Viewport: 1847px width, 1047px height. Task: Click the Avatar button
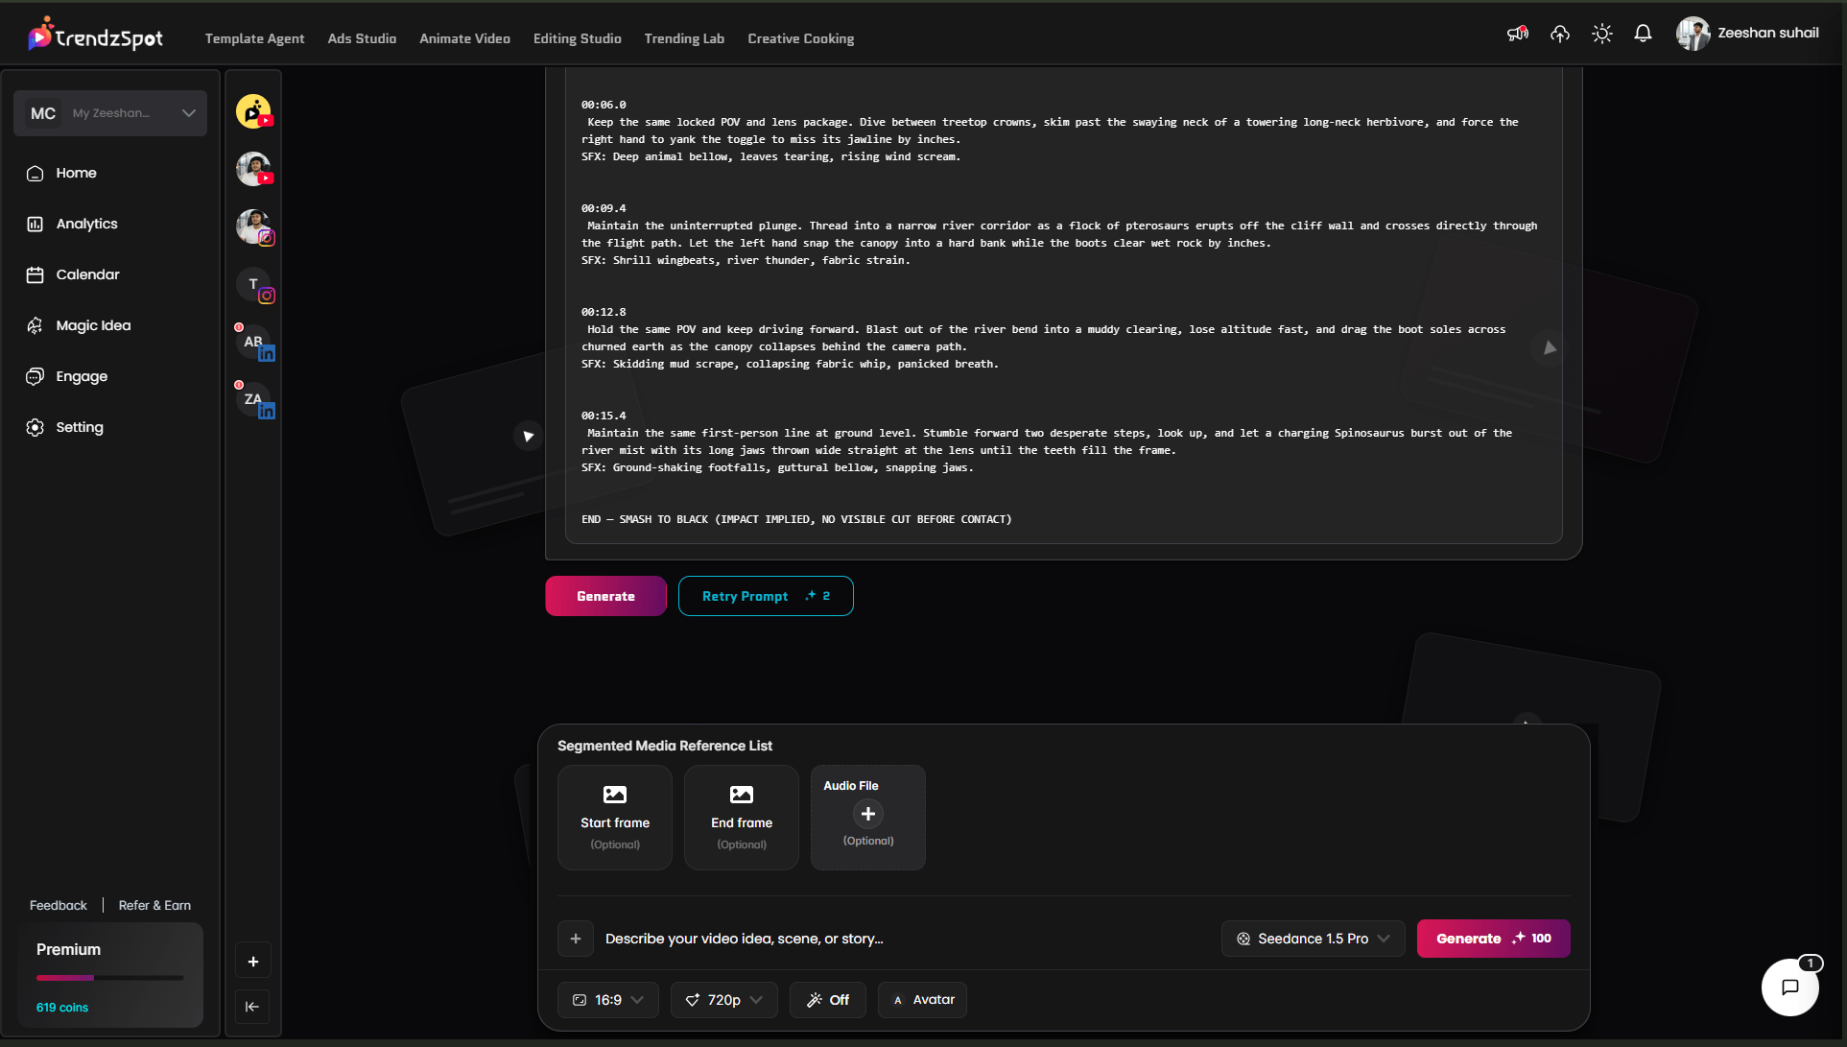[923, 1000]
